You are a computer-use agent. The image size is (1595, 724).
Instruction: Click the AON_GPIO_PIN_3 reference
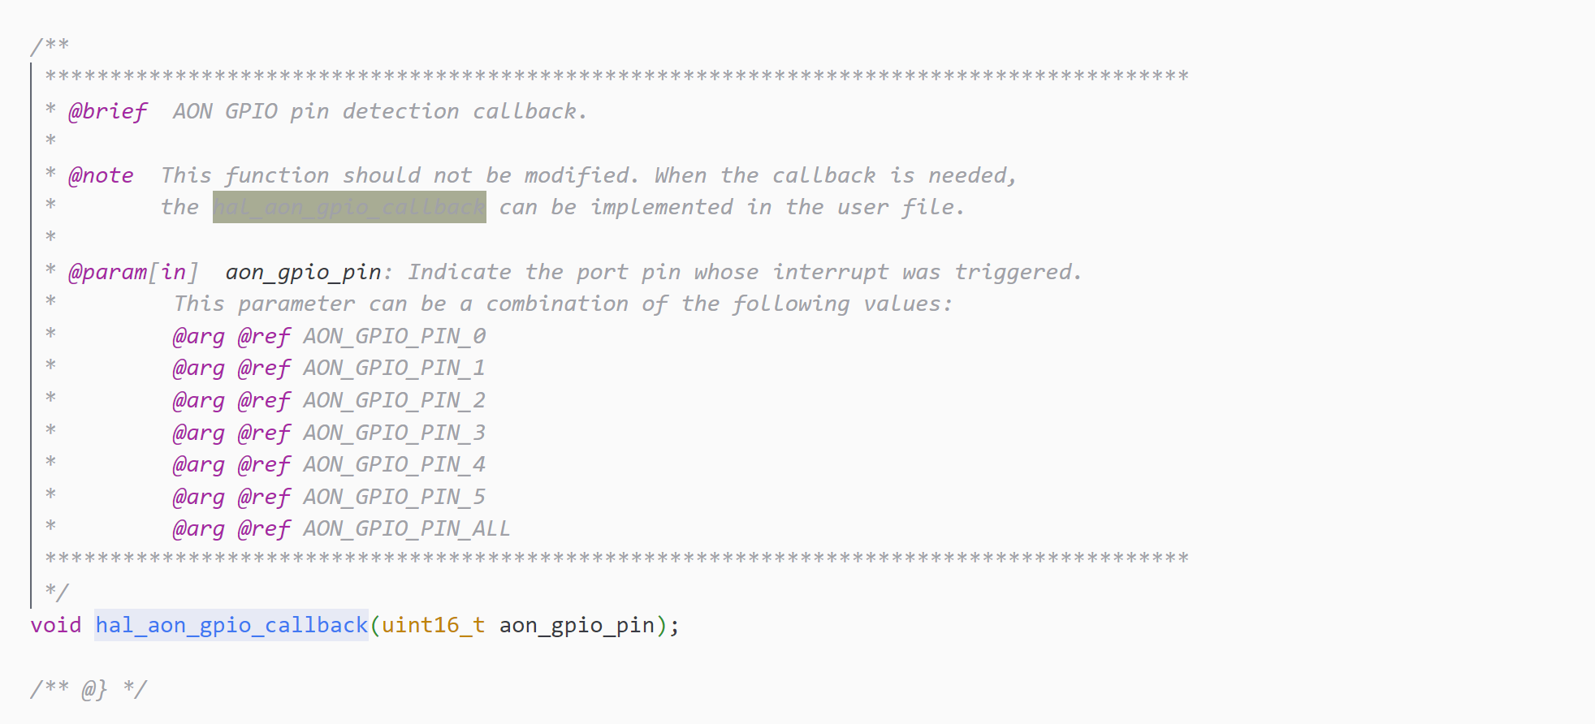(394, 433)
